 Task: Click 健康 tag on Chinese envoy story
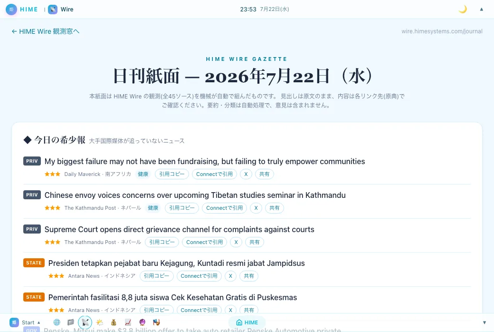tap(153, 208)
